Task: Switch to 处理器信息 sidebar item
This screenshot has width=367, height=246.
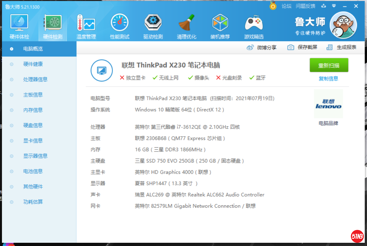Action: tap(35, 79)
